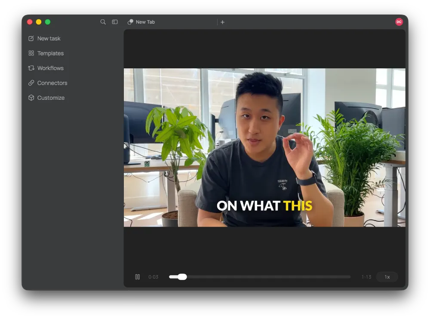
Task: Toggle the sidebar panel icon
Action: coord(115,22)
